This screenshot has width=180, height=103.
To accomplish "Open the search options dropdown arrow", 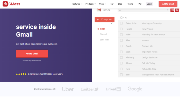I will (168, 10).
